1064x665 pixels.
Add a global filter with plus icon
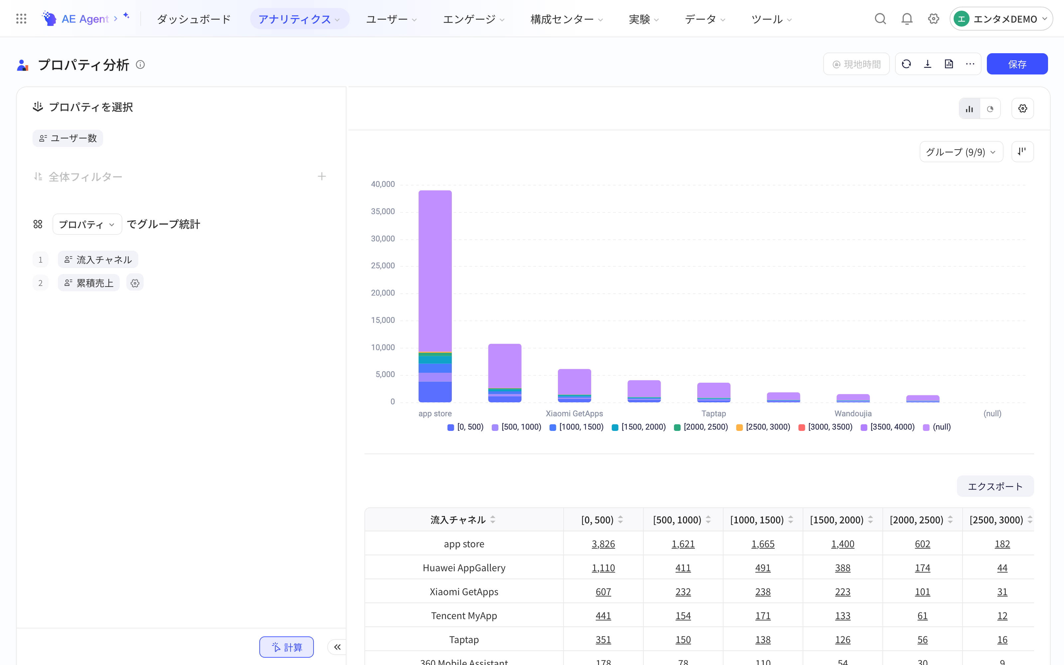[322, 176]
